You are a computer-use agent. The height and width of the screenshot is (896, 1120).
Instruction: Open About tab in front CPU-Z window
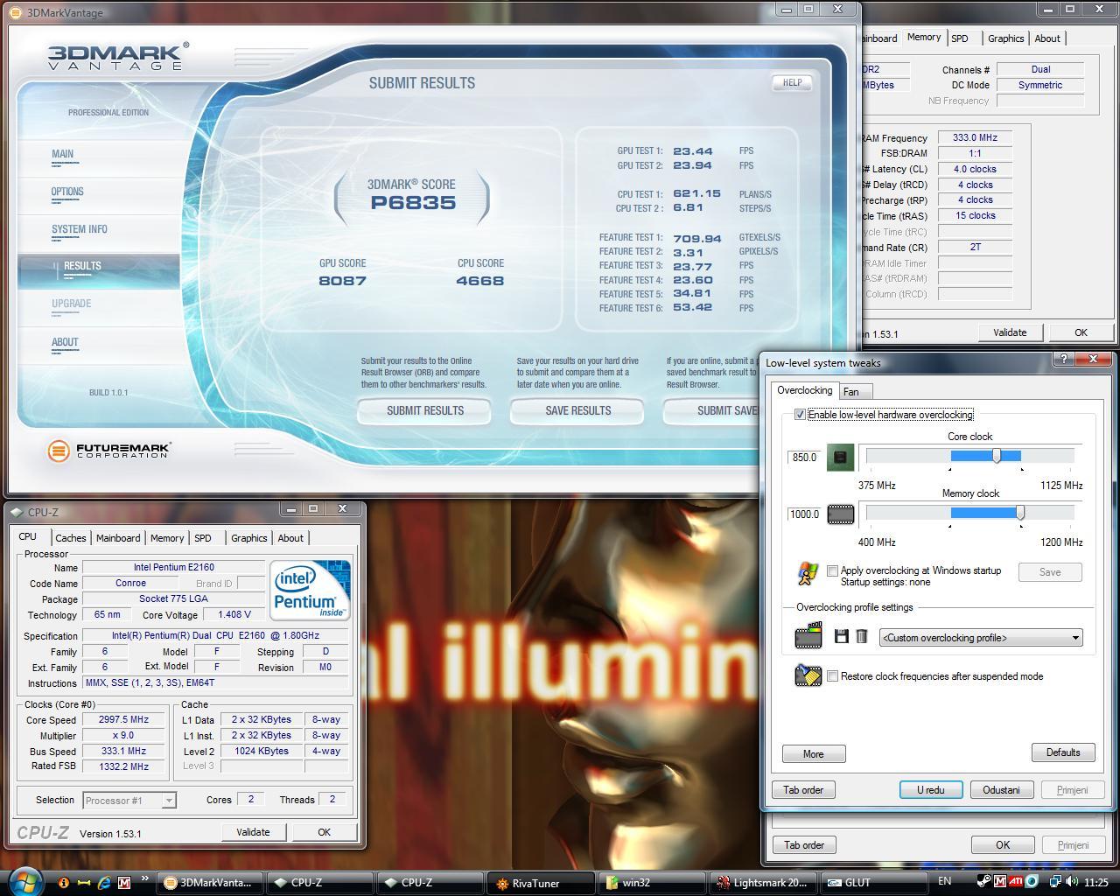[290, 538]
